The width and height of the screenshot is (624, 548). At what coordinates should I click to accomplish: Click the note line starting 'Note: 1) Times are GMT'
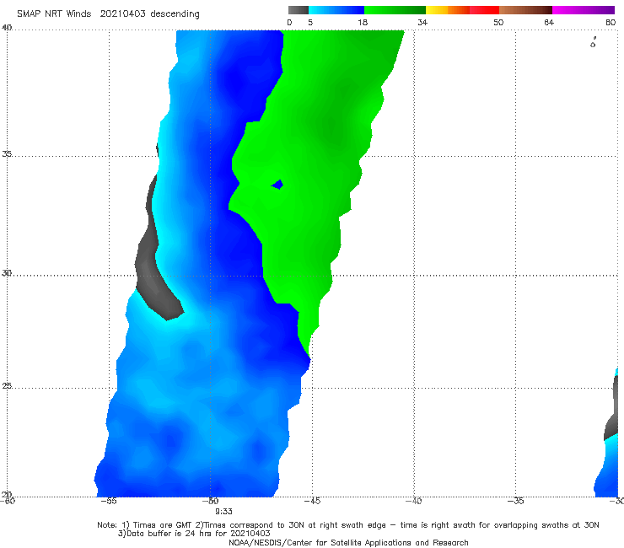347,525
